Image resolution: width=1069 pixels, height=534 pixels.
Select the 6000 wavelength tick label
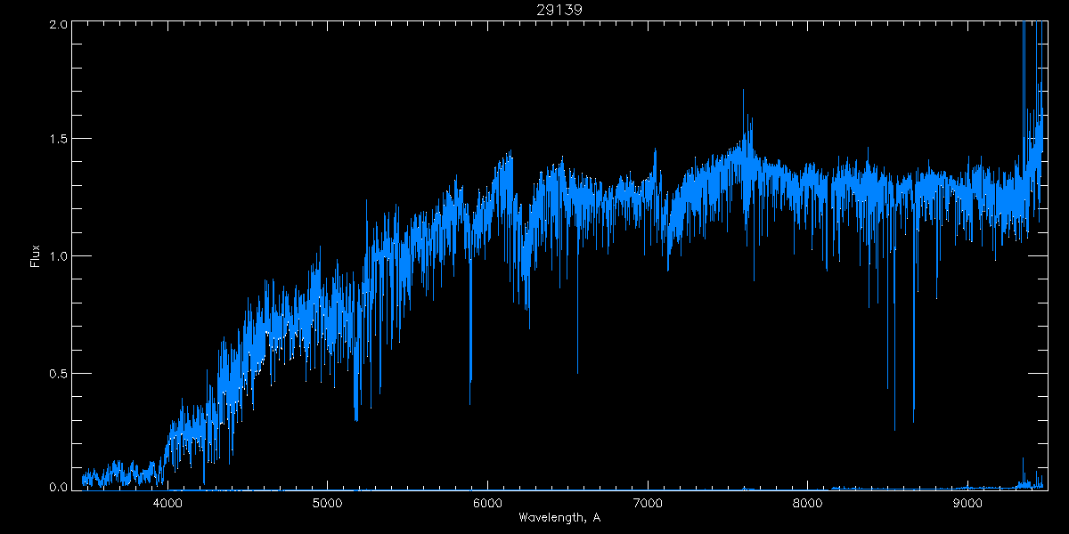click(x=487, y=502)
